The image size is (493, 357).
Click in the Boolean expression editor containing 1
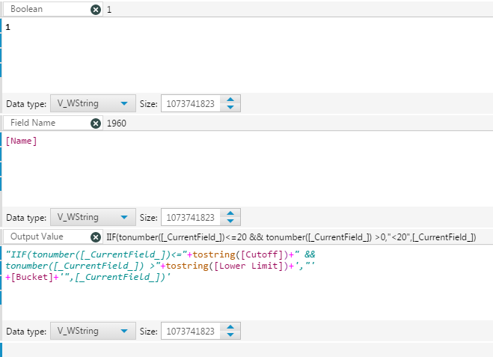[x=247, y=55]
